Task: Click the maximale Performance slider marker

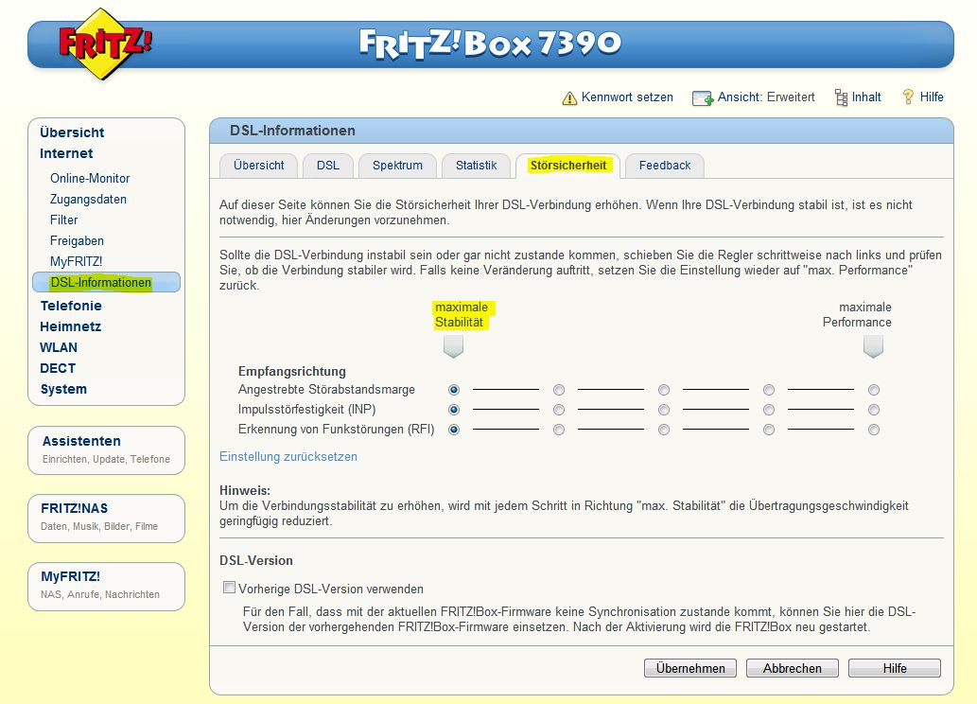Action: [x=873, y=347]
